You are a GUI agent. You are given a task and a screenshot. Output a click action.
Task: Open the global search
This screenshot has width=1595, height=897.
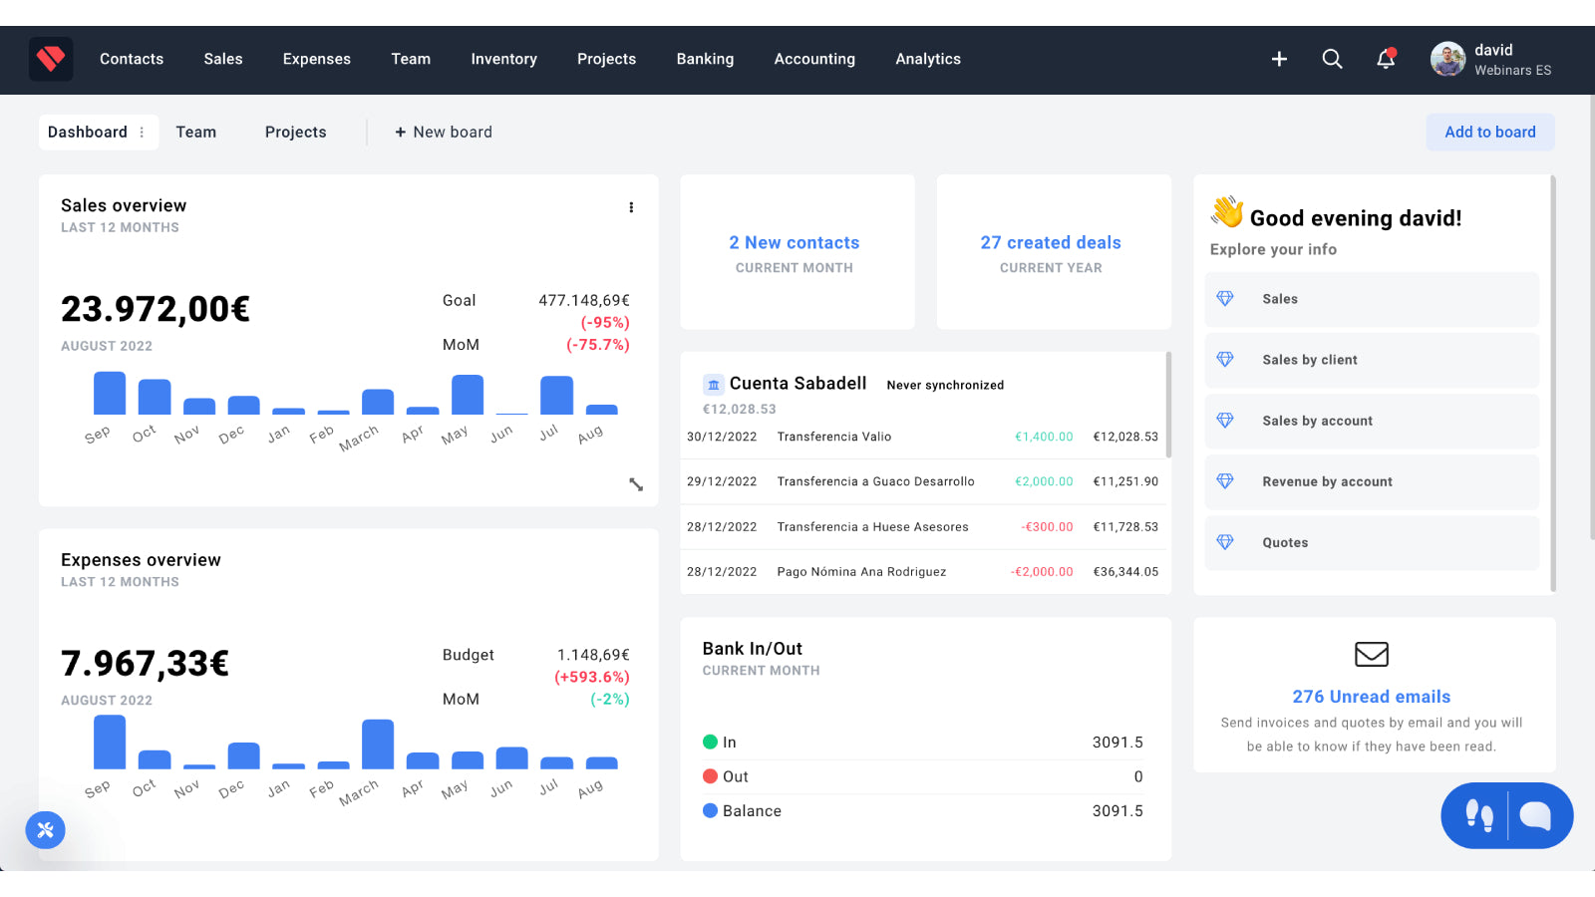coord(1332,59)
